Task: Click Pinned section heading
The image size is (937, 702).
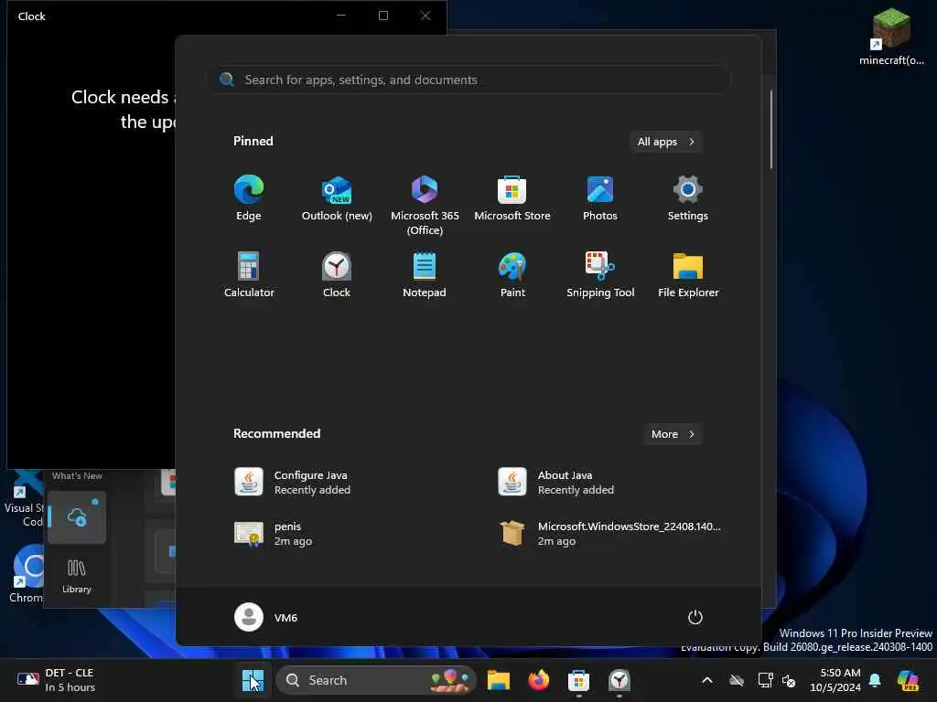Action: pyautogui.click(x=253, y=141)
